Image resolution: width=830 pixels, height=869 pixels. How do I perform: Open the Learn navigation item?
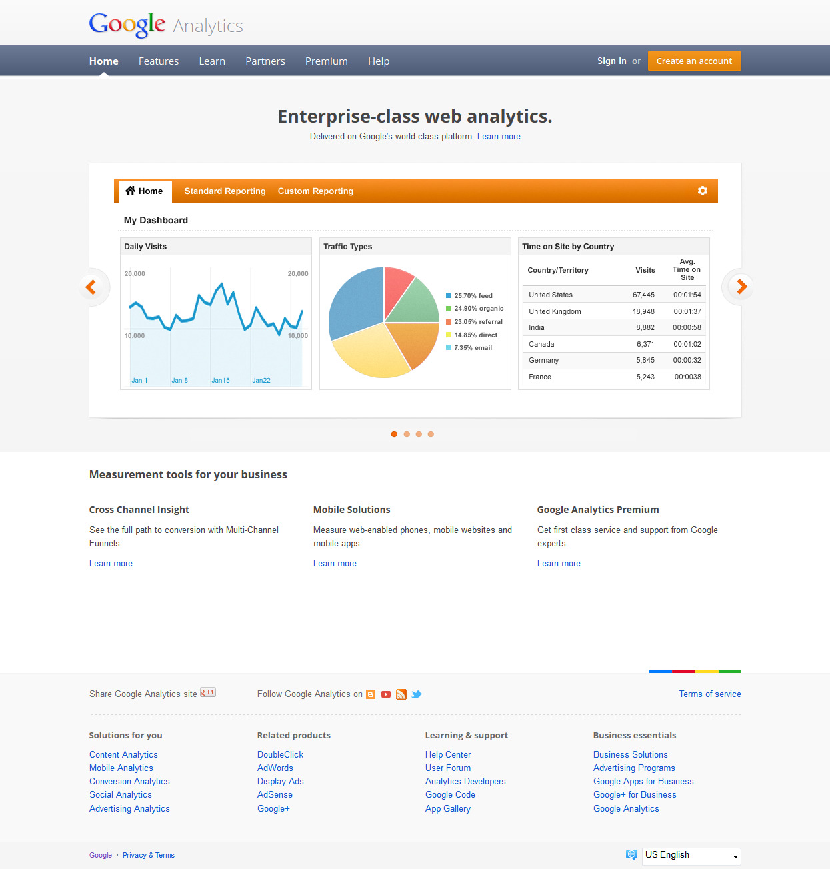(x=212, y=61)
